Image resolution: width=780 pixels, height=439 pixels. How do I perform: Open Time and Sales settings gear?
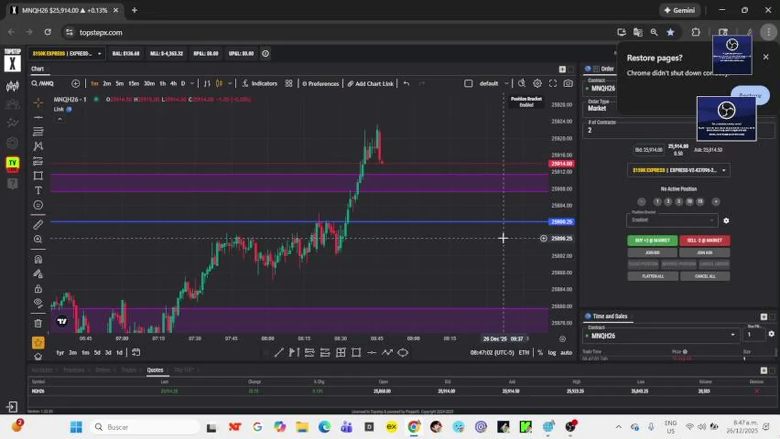point(771,334)
